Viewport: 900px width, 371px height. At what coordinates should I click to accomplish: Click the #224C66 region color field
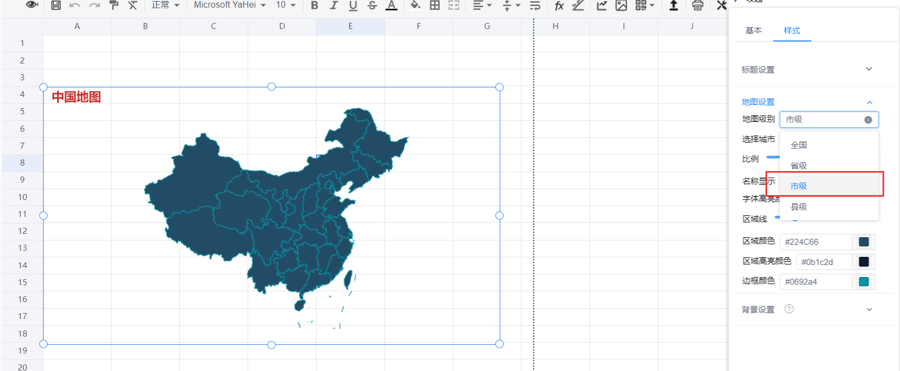[816, 242]
